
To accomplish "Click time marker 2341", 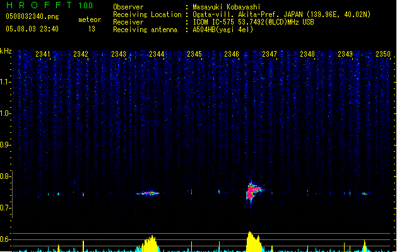I will point(43,54).
